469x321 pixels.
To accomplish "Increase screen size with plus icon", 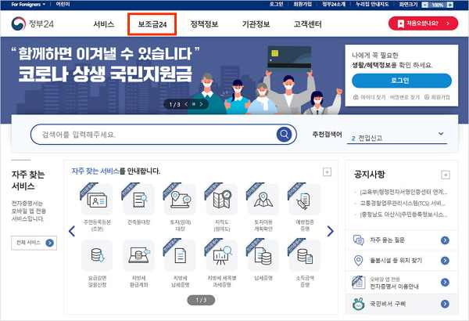I will 450,5.
